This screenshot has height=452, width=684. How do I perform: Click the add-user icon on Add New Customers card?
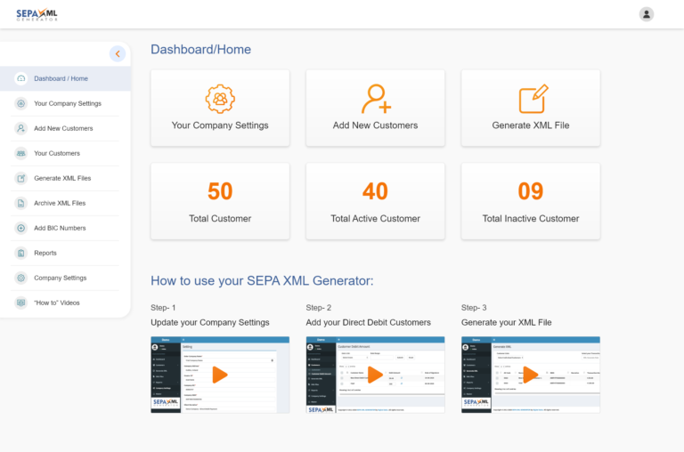[x=375, y=98]
